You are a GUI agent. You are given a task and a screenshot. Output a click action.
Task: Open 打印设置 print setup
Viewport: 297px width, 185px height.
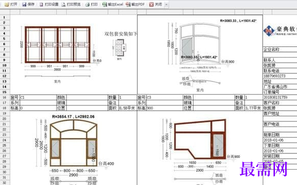click(49, 5)
